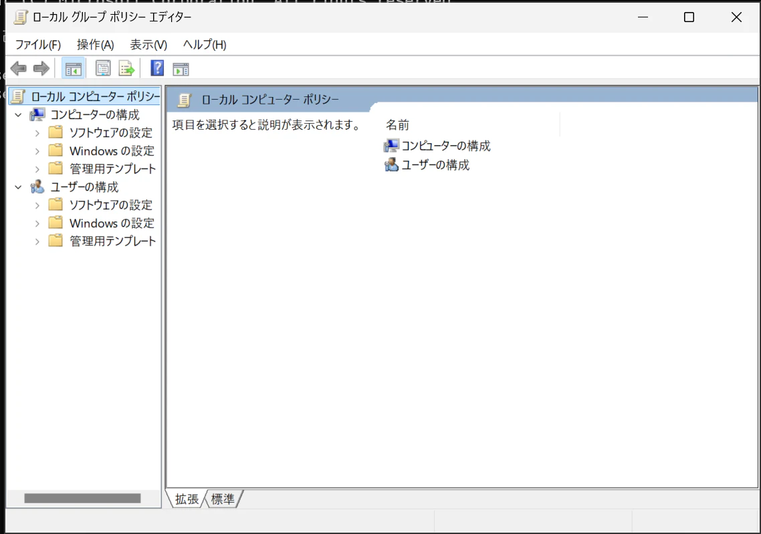
Task: Click the user icon next to ユーザーの構成 in tree
Action: pyautogui.click(x=37, y=187)
